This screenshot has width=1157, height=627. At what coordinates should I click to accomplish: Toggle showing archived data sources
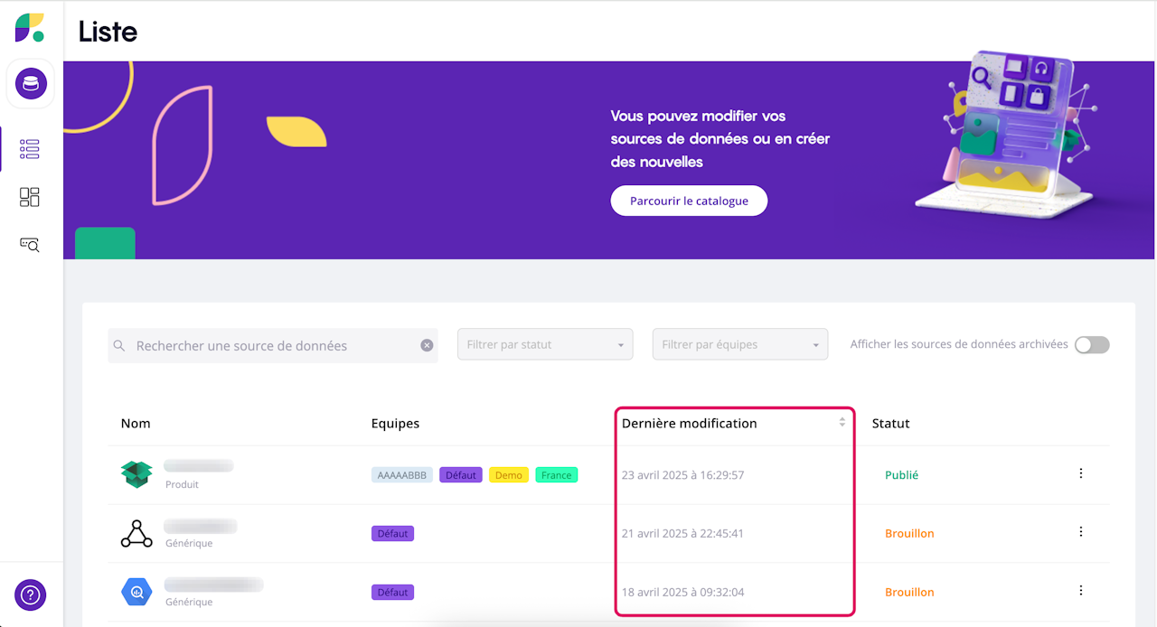[1091, 344]
